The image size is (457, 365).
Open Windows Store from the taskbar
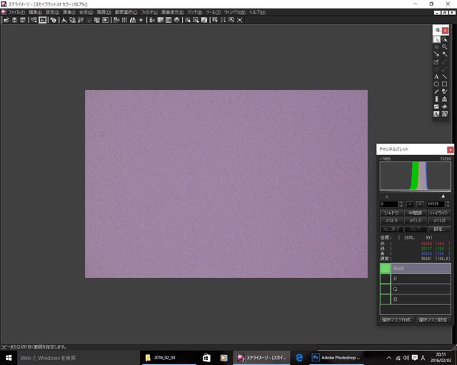206,358
